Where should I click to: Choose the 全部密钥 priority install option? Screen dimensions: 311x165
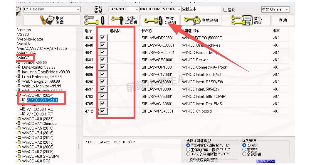[244, 154]
